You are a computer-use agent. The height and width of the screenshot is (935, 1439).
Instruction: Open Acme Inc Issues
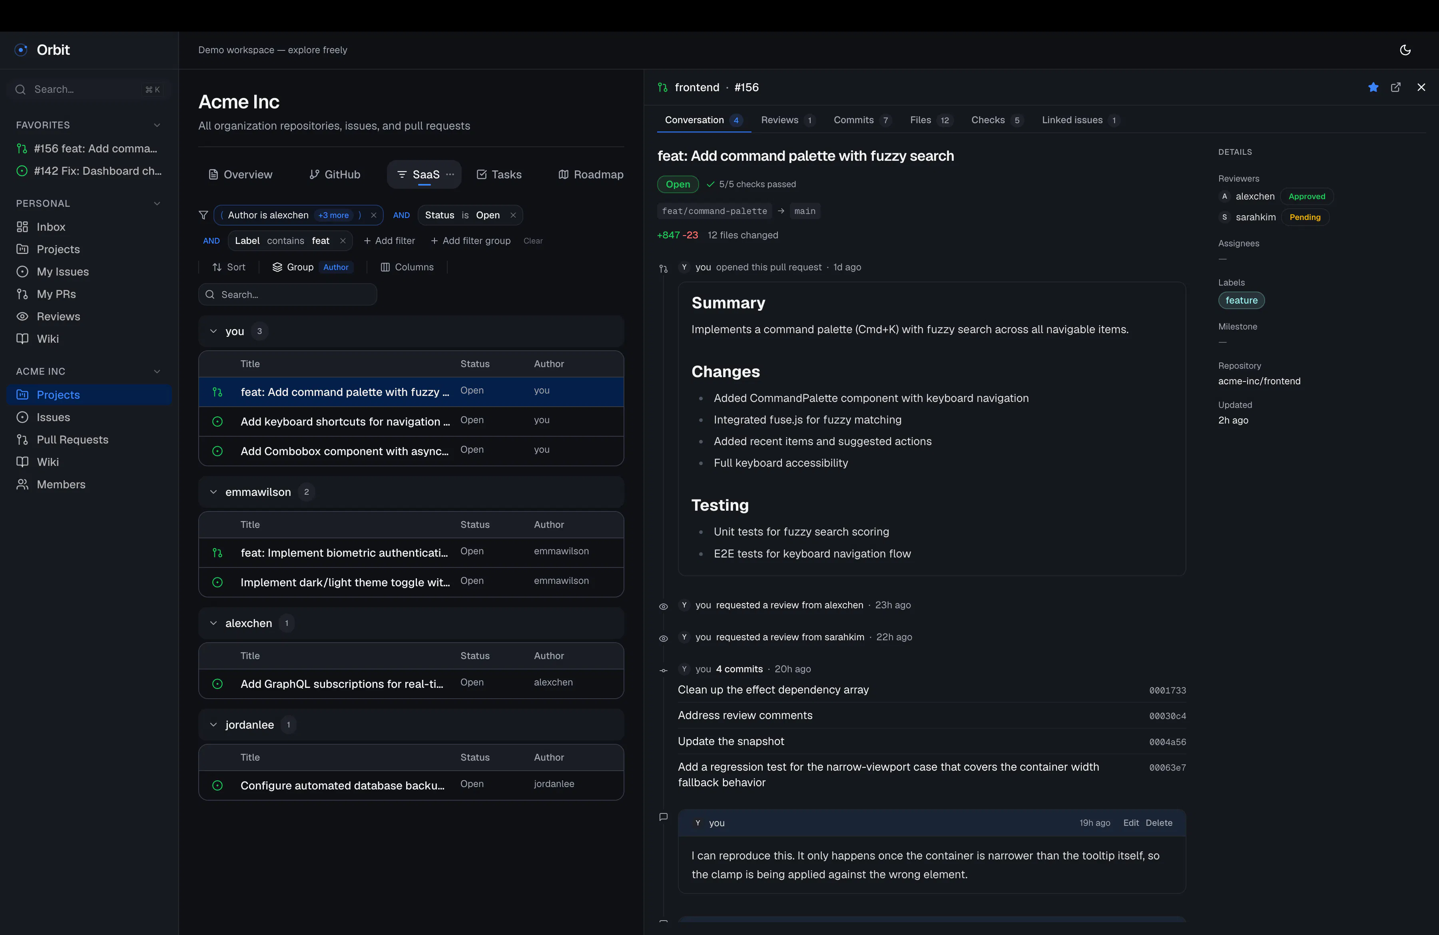point(89,417)
